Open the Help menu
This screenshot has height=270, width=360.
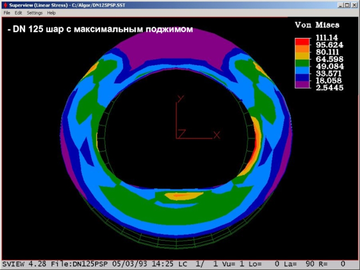(51, 13)
